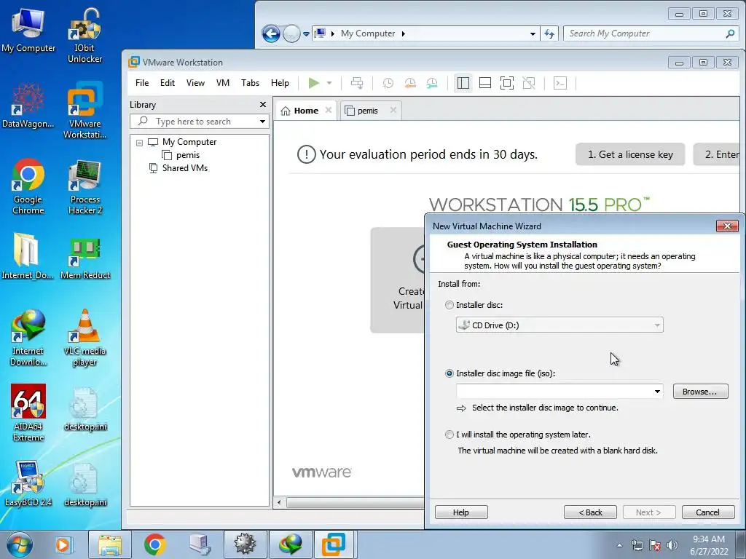
Task: Show hidden tray icons arrow
Action: tap(619, 546)
